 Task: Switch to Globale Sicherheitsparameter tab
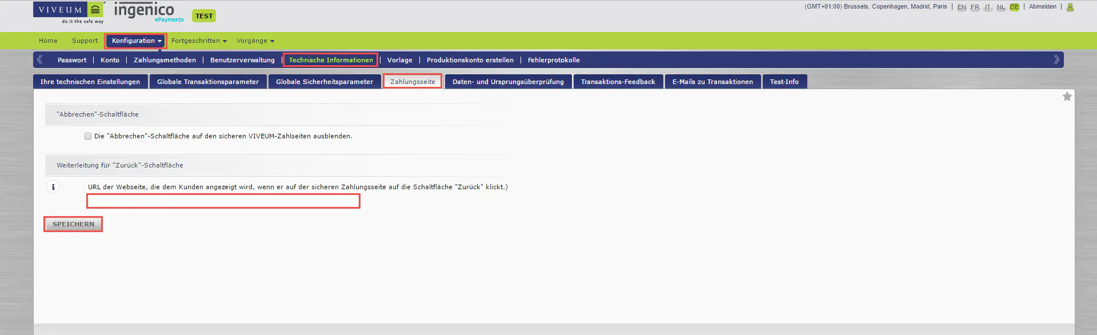pos(324,82)
